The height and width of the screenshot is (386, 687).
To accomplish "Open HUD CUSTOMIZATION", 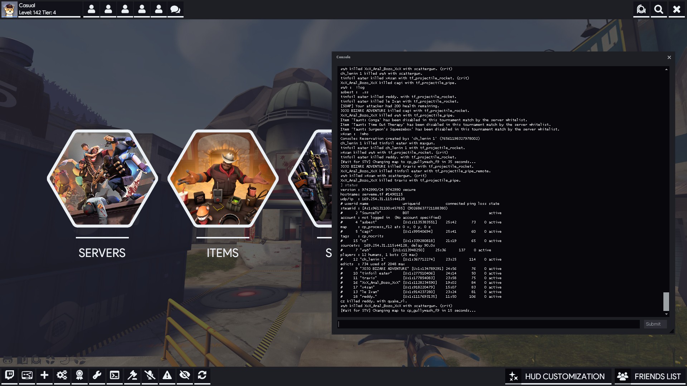I will 565,376.
